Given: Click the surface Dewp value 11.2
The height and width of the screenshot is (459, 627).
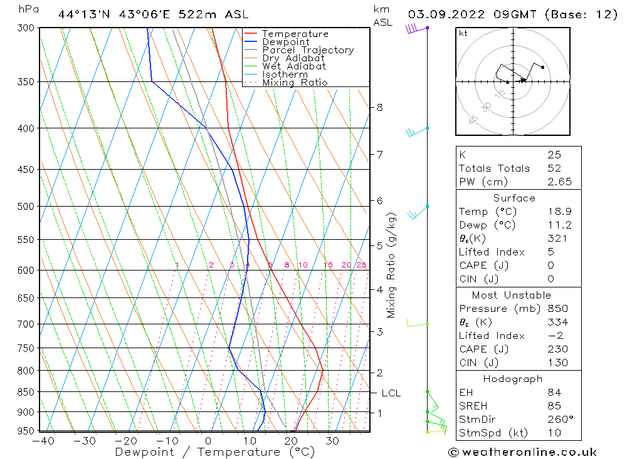Looking at the screenshot, I should (x=559, y=225).
